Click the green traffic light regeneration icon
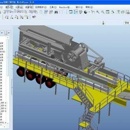 (103, 23)
